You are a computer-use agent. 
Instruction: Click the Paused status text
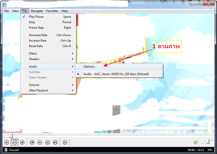click(x=14, y=150)
